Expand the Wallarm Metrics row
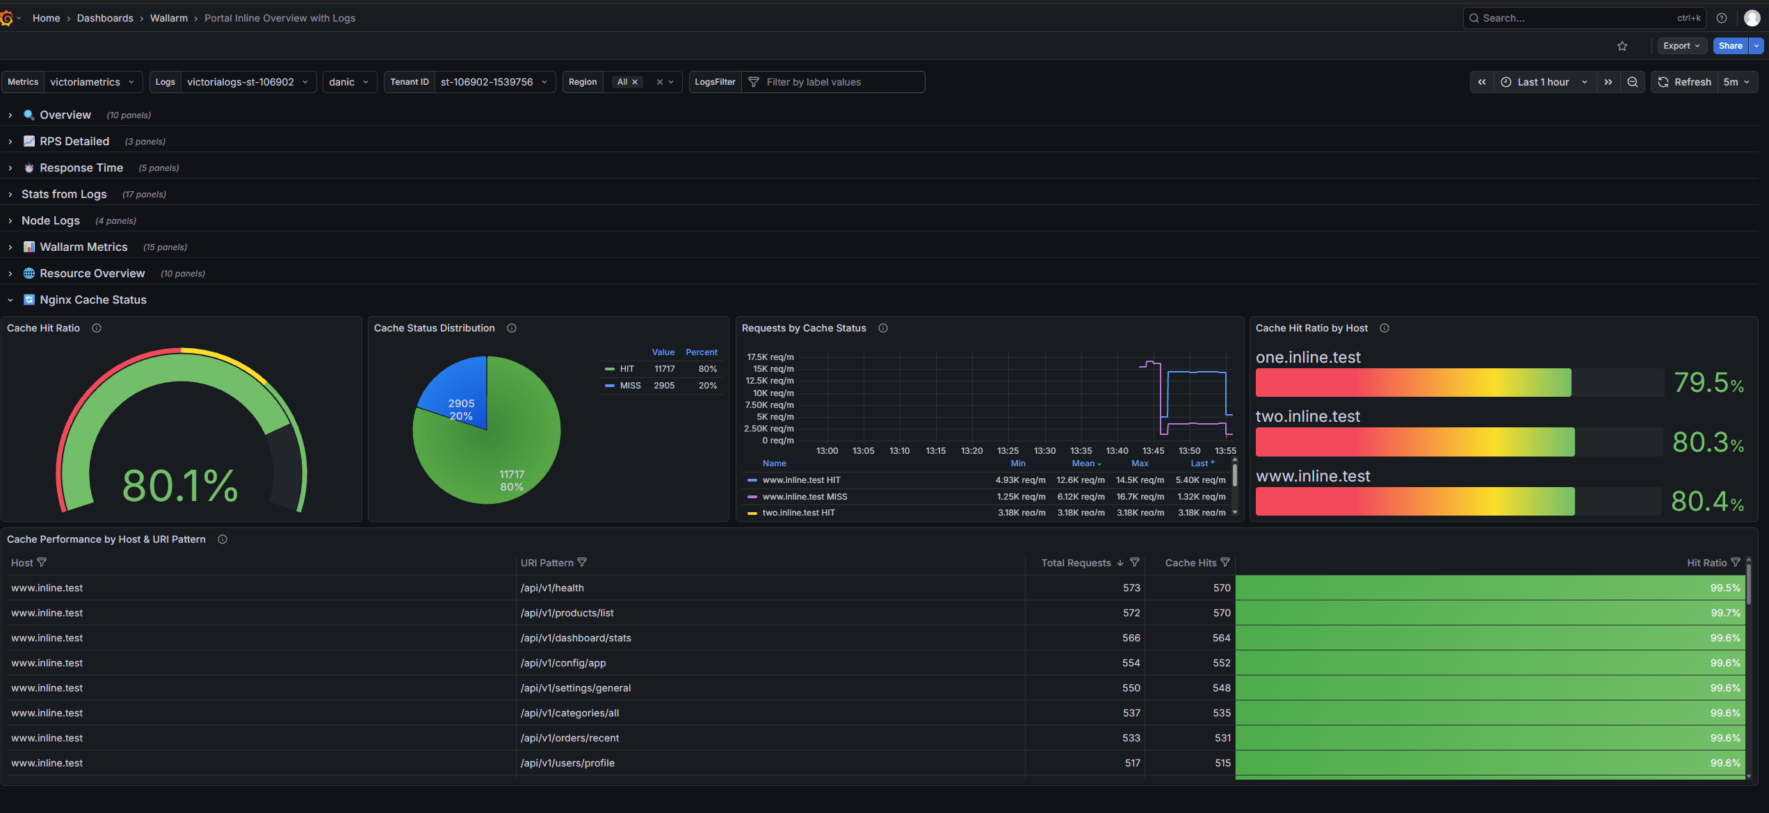Image resolution: width=1769 pixels, height=813 pixels. [83, 247]
